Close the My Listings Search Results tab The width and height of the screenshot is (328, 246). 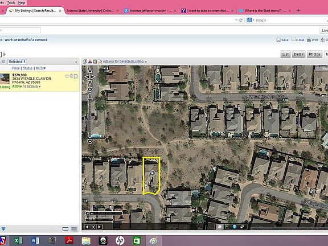coord(60,10)
